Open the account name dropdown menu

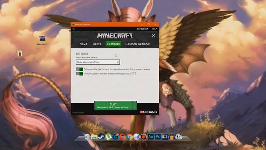(143, 29)
